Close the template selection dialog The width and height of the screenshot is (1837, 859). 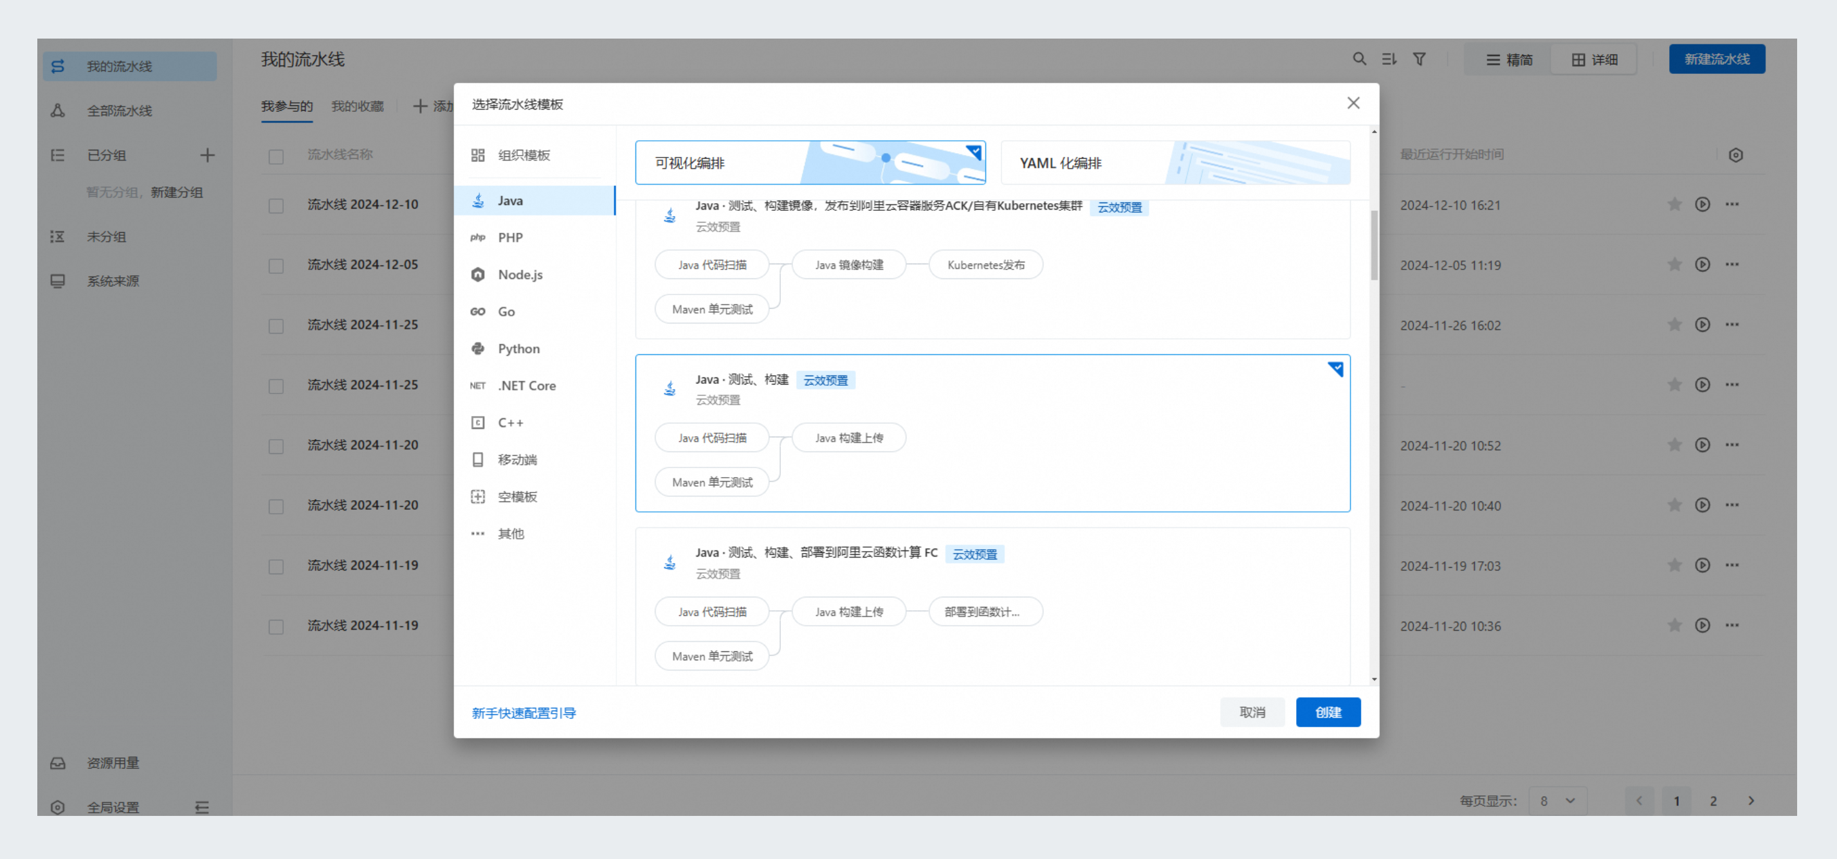click(1353, 103)
